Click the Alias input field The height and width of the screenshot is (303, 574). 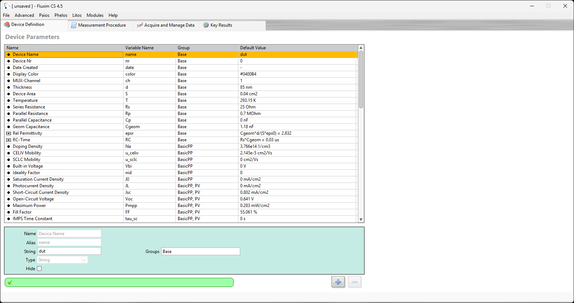pyautogui.click(x=69, y=242)
